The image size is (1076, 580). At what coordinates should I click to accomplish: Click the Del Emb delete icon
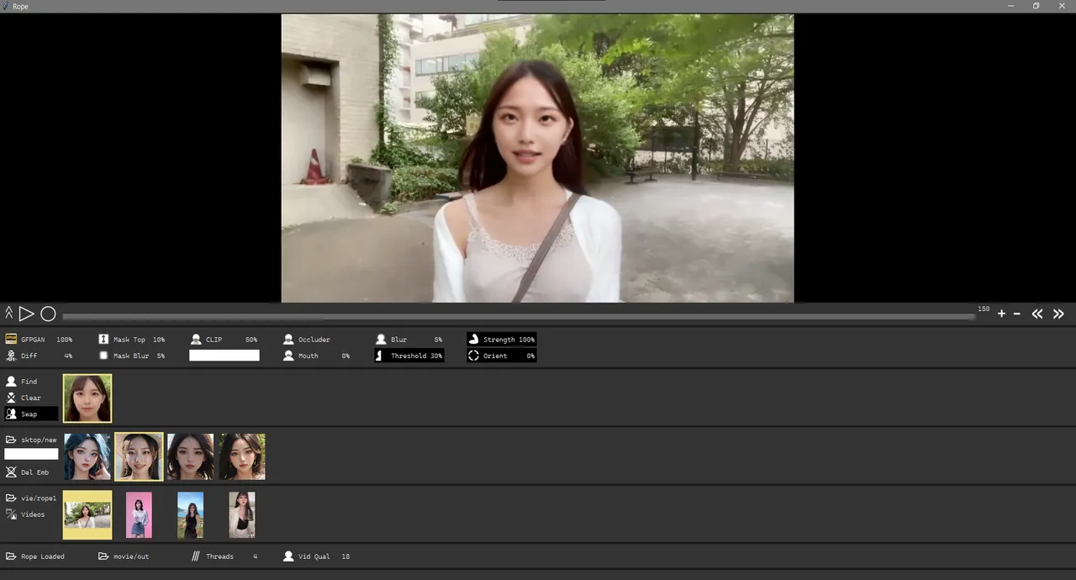tap(11, 472)
